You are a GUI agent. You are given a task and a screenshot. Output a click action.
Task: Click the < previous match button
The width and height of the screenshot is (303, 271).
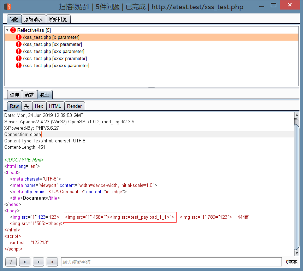coord(25,262)
